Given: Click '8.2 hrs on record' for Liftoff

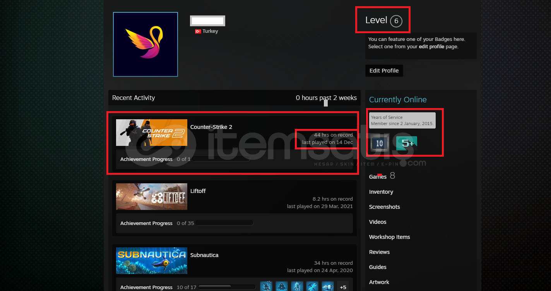Looking at the screenshot, I should (x=333, y=199).
